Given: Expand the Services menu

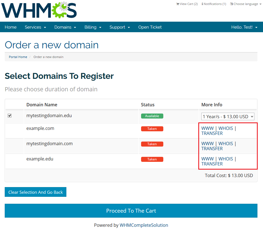Looking at the screenshot, I should coord(35,27).
